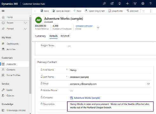Image resolution: width=156 pixels, height=114 pixels.
Task: Open the search magnifier icon
Action: click(104, 3)
